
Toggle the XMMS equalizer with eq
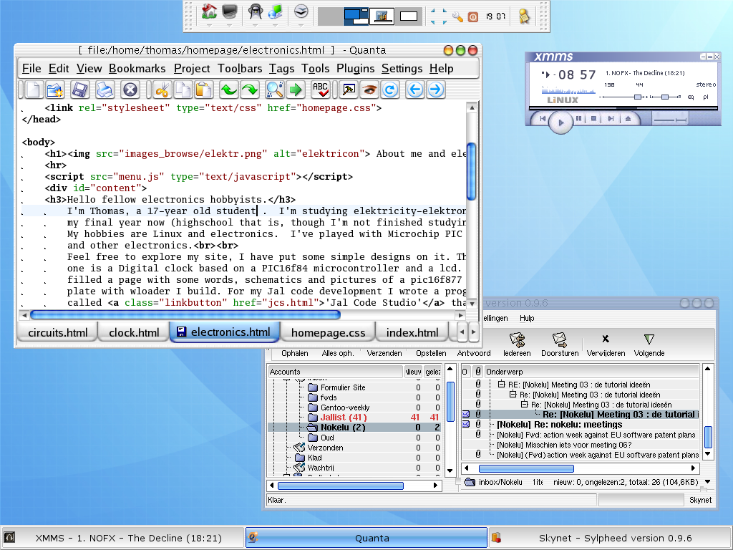point(691,97)
